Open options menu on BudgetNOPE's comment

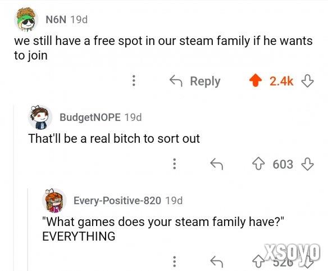[175, 164]
